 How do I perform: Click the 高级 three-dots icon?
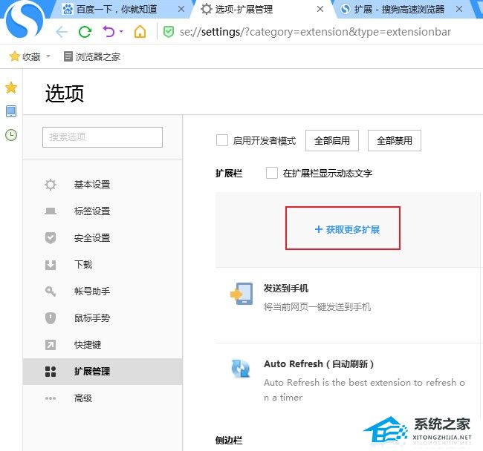51,398
